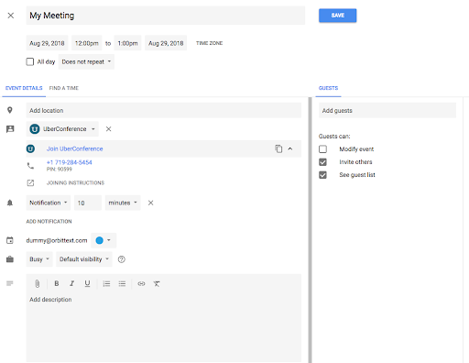Click the open-in-new icon for joining instructions

coord(30,183)
